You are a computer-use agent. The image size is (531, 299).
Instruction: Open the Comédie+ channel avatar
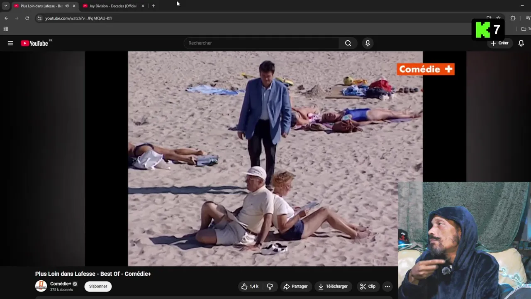(41, 286)
